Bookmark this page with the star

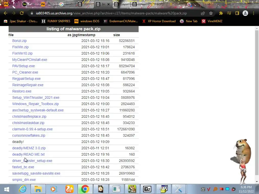(x=211, y=13)
